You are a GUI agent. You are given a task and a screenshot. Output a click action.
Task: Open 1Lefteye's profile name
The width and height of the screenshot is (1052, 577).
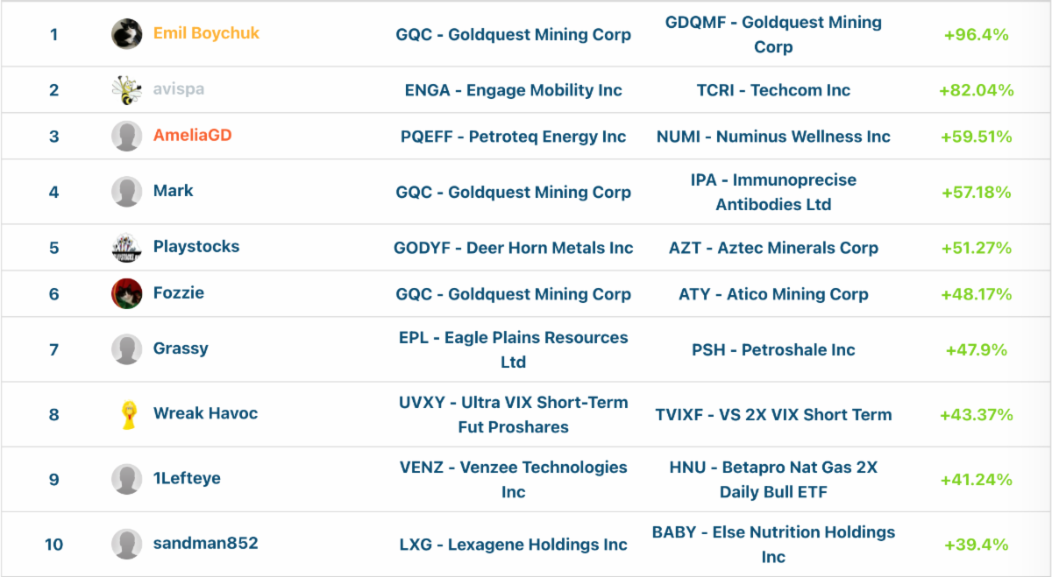(187, 478)
